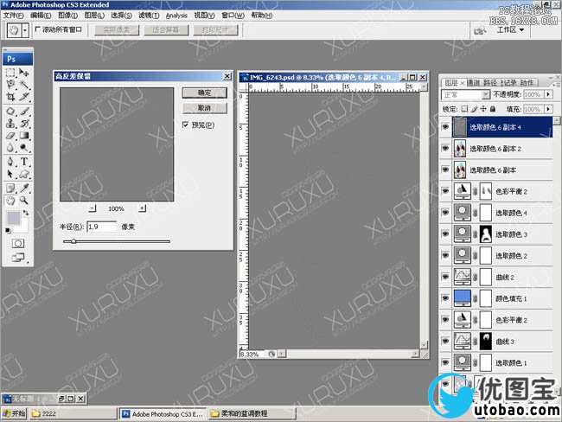Open the 滤镜 filter menu

147,15
